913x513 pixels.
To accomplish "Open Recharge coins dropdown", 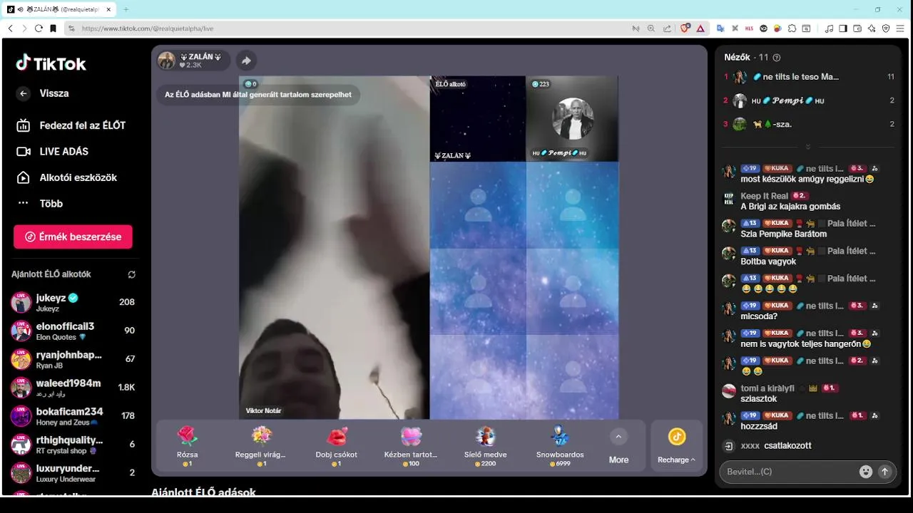I will (x=677, y=446).
